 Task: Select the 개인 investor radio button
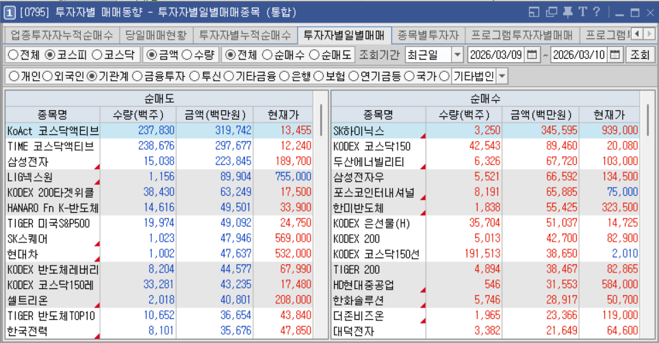coord(14,76)
